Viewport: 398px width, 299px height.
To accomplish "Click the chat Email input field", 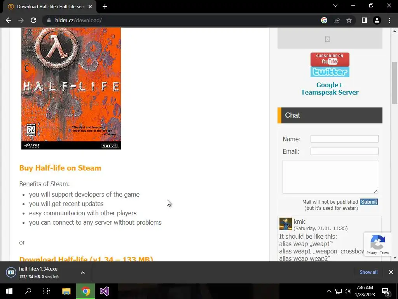I will tap(344, 151).
